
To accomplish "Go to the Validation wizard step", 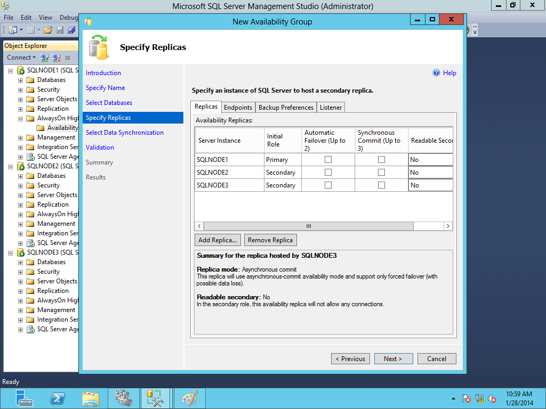I will (x=100, y=148).
